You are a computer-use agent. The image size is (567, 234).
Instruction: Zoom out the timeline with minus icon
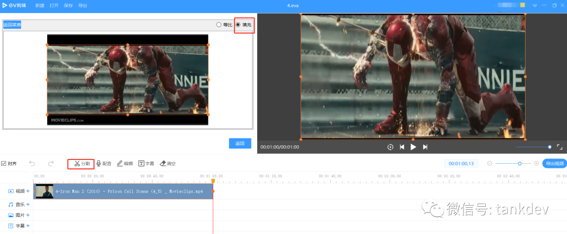point(489,164)
